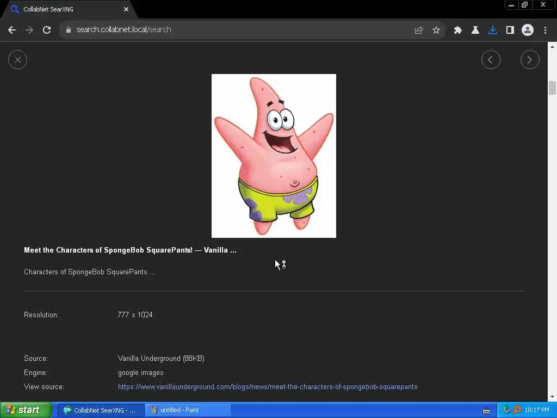Click the first system tray icon
Screen dimensions: 557x418
pos(506,410)
